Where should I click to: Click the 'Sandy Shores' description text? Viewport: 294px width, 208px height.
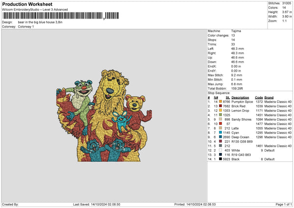coord(241,119)
